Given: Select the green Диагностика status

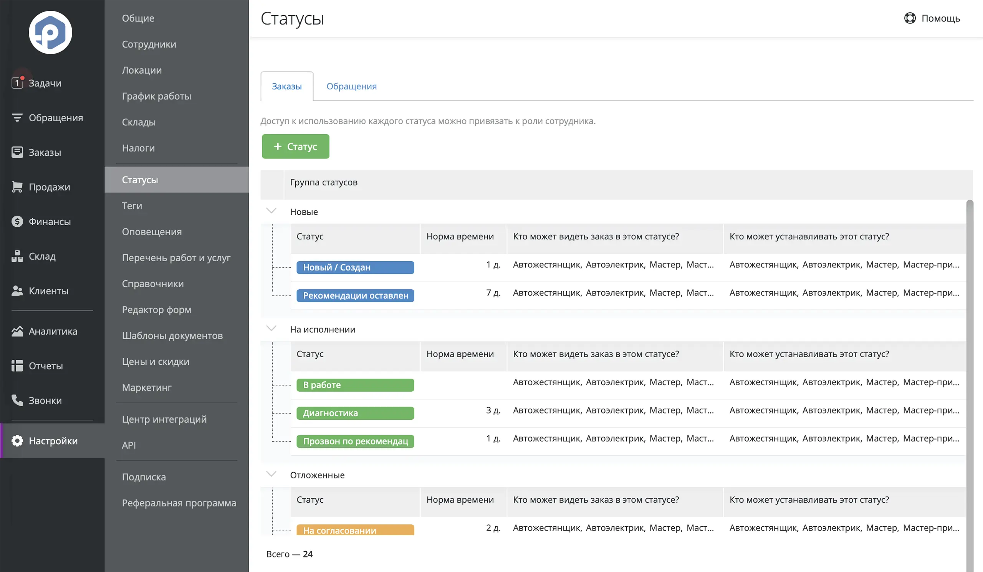Looking at the screenshot, I should 355,413.
